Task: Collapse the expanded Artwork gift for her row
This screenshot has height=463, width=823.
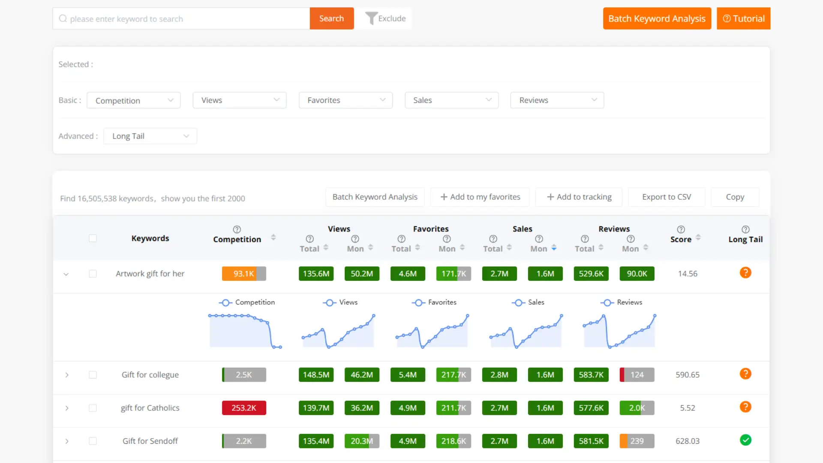Action: pos(66,274)
